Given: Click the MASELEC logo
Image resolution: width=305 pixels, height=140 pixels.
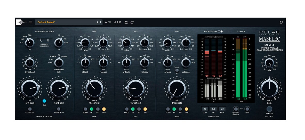Looking at the screenshot, I should (269, 39).
